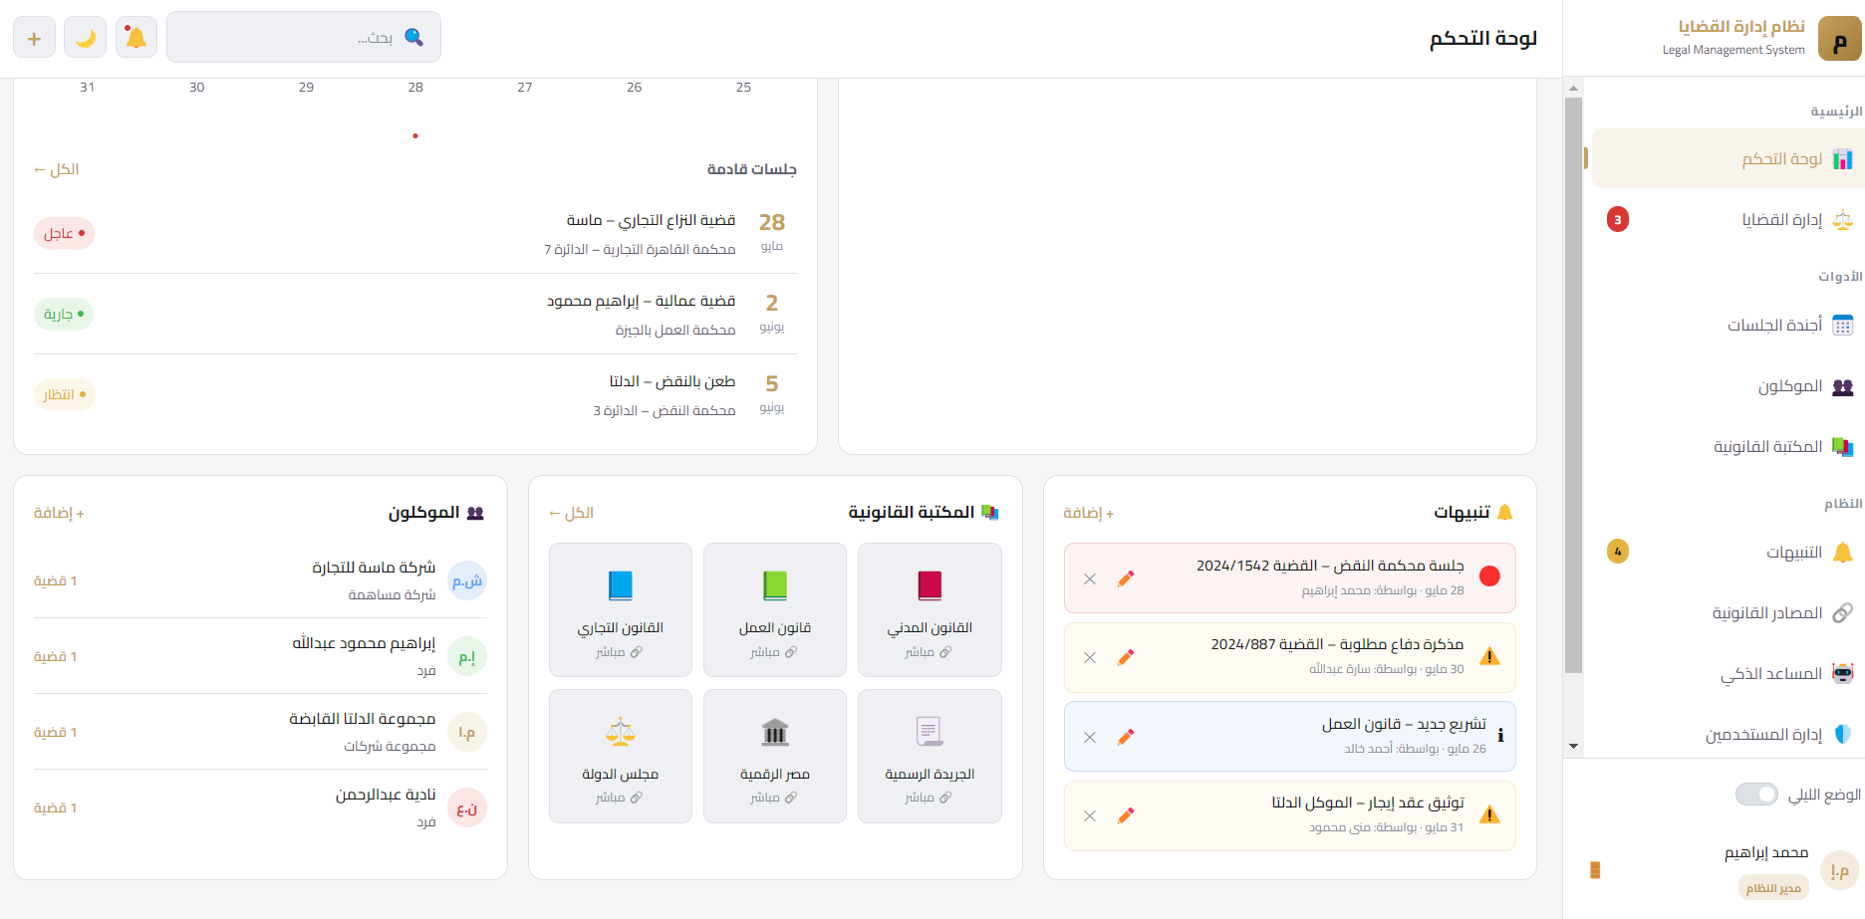Open مصر الرقمية bank icon card

[x=775, y=756]
